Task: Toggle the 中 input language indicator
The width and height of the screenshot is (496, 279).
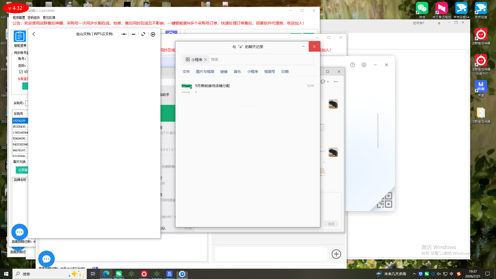Action: [452, 274]
